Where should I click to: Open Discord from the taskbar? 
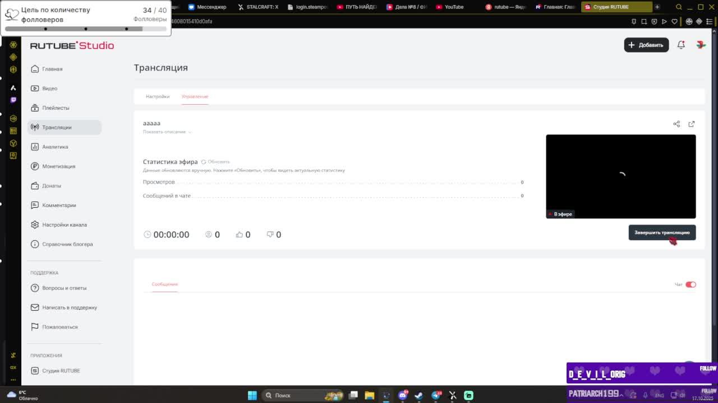(x=402, y=395)
